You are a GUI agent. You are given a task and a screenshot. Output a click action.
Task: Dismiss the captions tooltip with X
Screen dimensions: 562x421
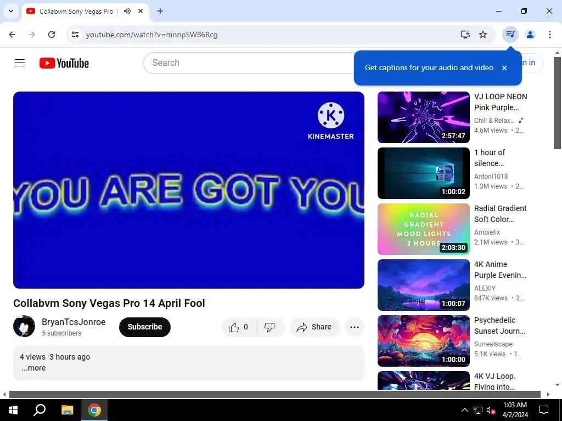504,67
